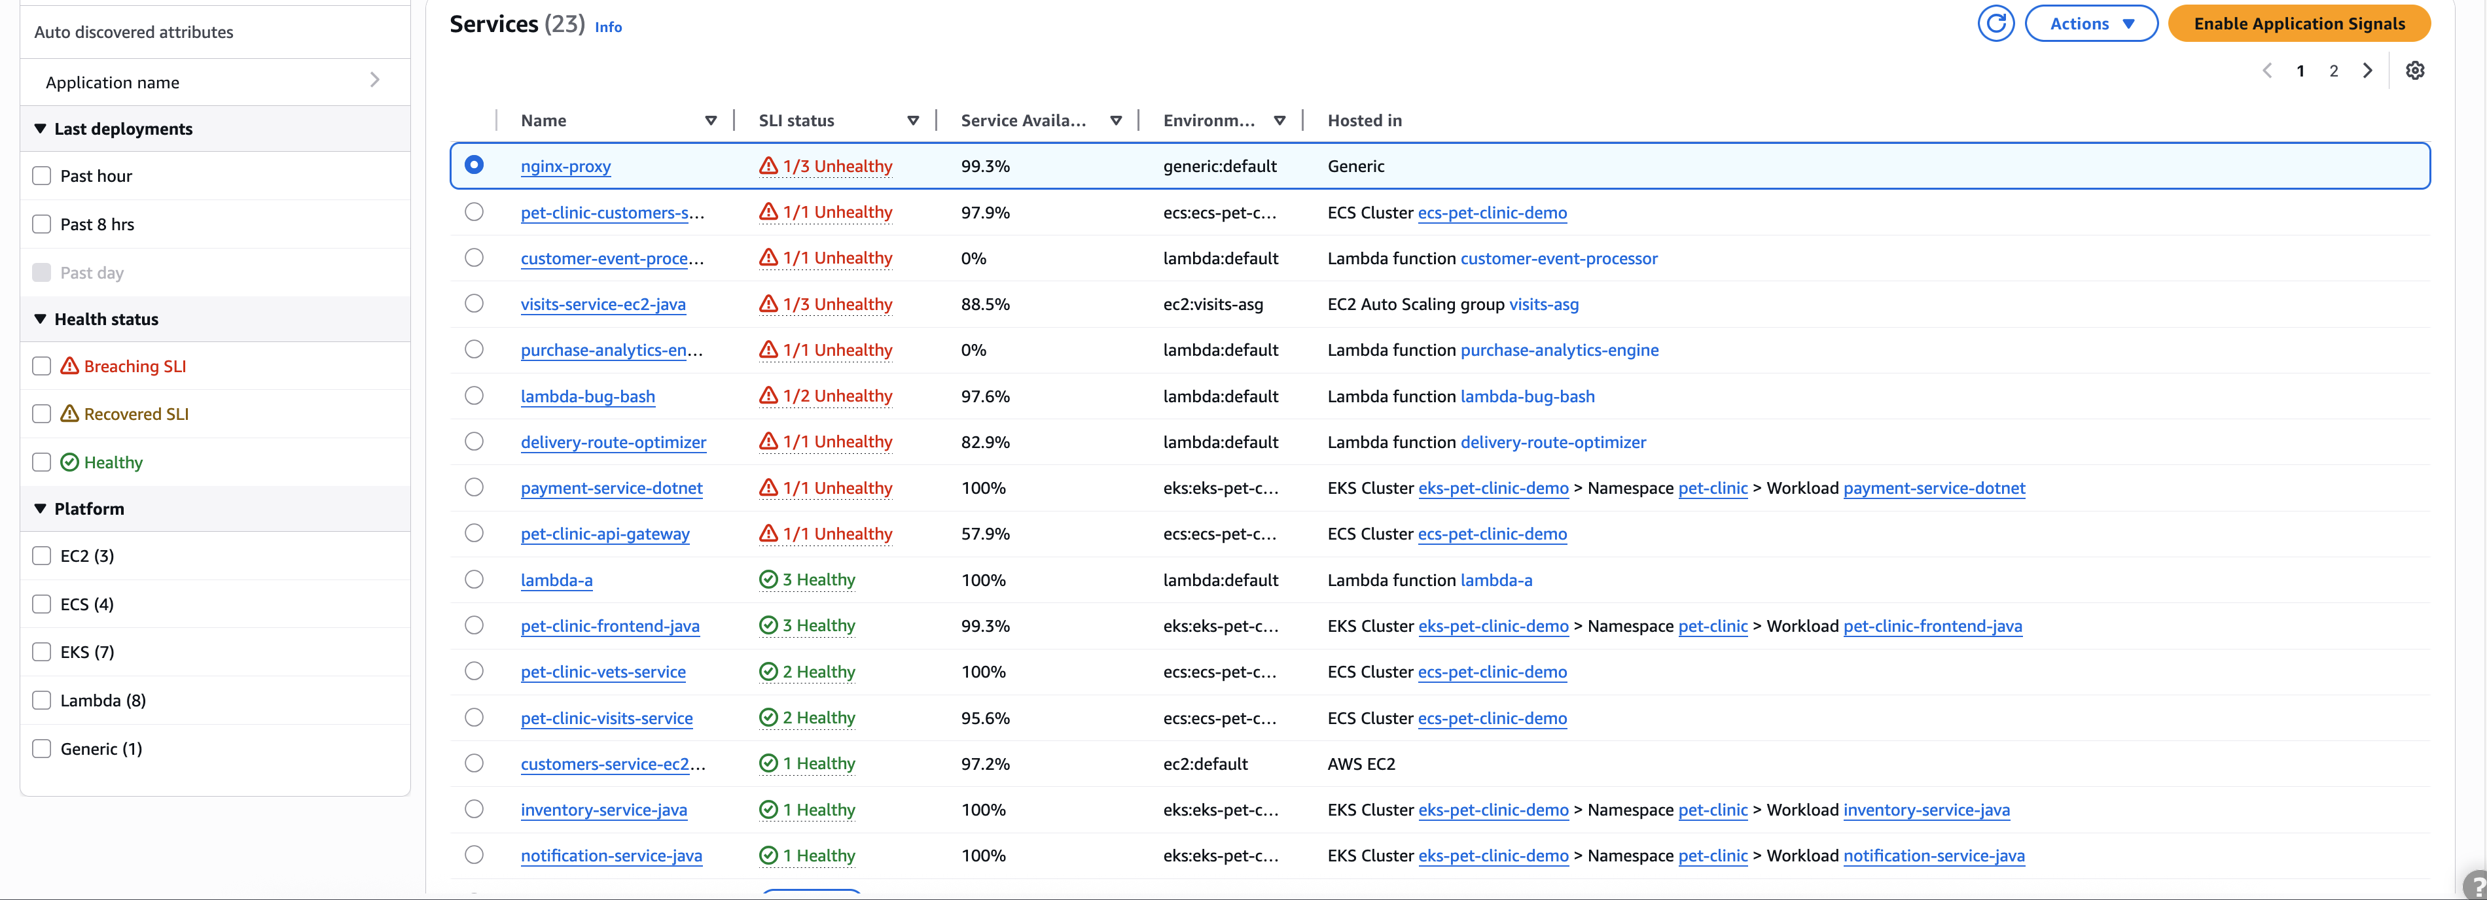Image resolution: width=2487 pixels, height=900 pixels.
Task: Click the Enable Application Signals button
Action: coord(2299,23)
